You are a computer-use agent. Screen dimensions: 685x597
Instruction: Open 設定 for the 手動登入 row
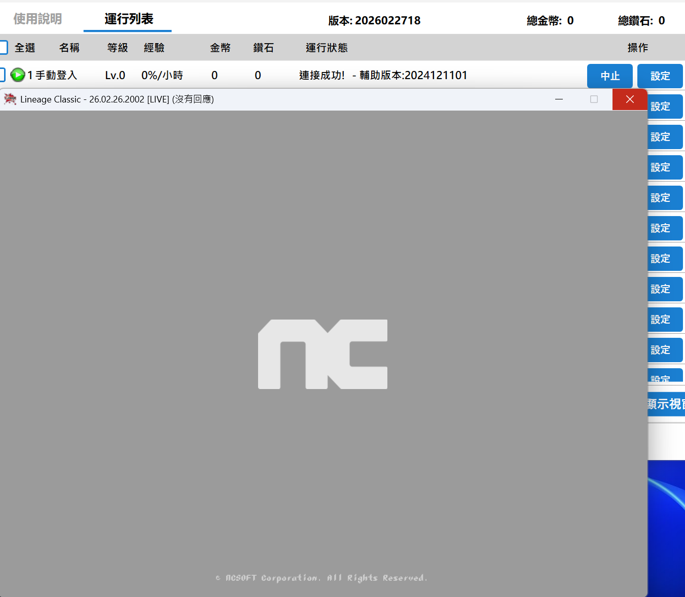[x=660, y=76]
